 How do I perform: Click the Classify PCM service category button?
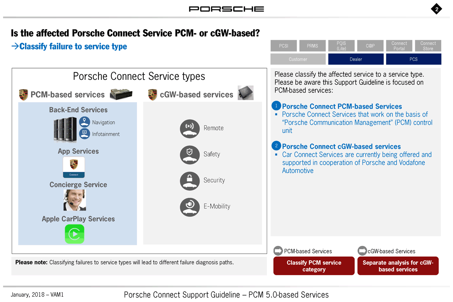(314, 266)
